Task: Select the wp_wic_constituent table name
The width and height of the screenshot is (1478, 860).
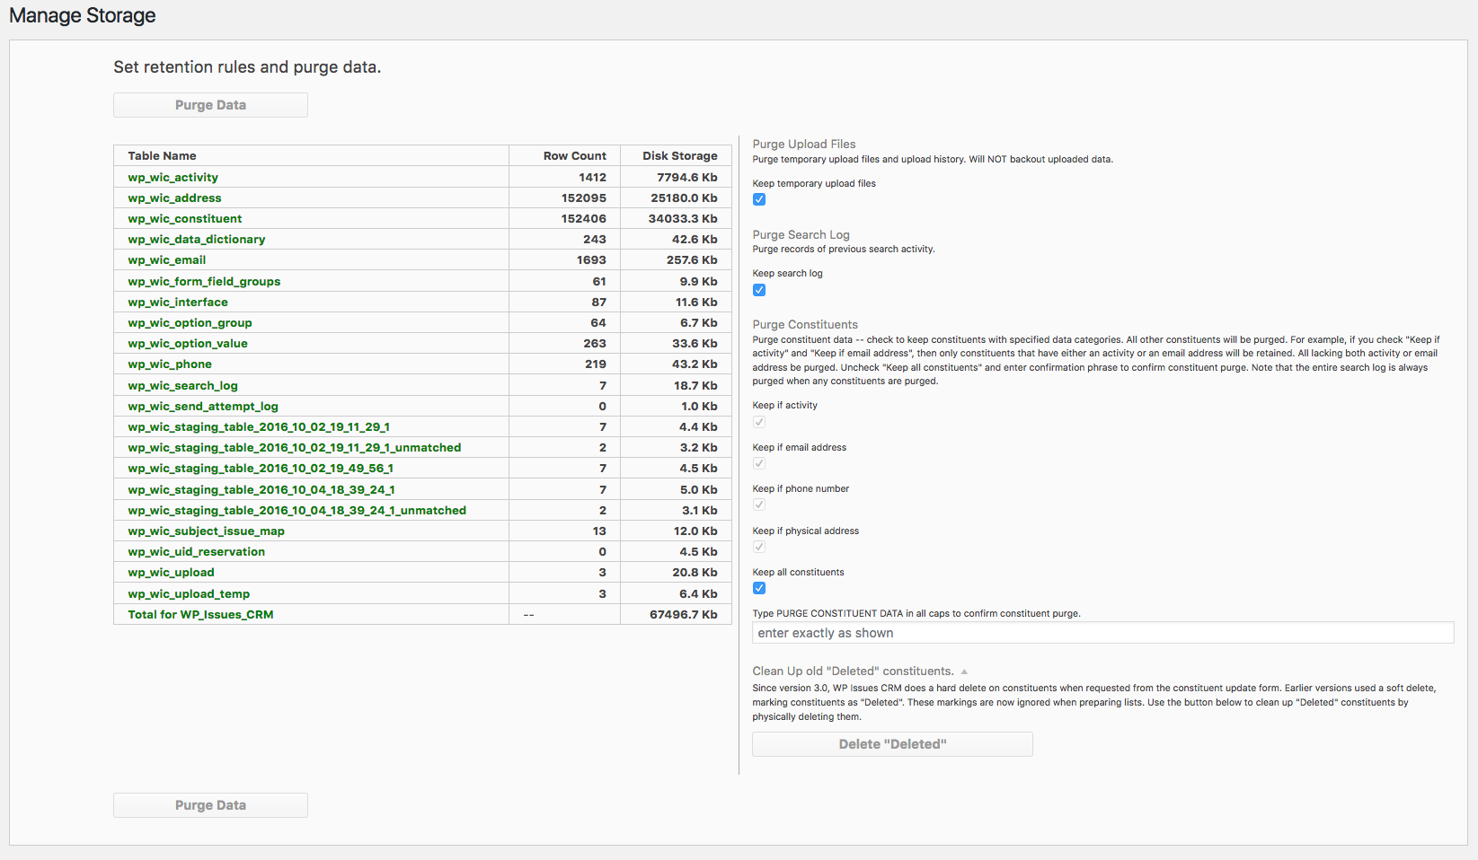Action: [184, 219]
